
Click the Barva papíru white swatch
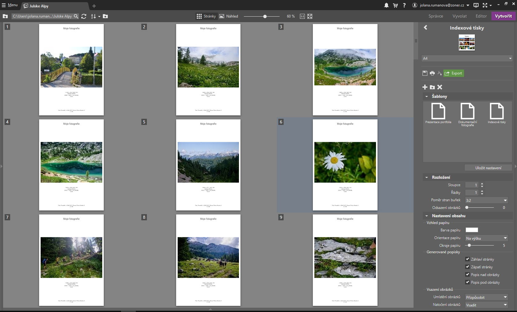(x=472, y=230)
